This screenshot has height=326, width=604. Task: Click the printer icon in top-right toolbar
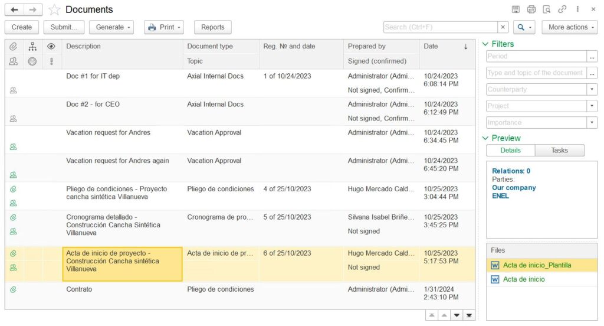pyautogui.click(x=531, y=9)
